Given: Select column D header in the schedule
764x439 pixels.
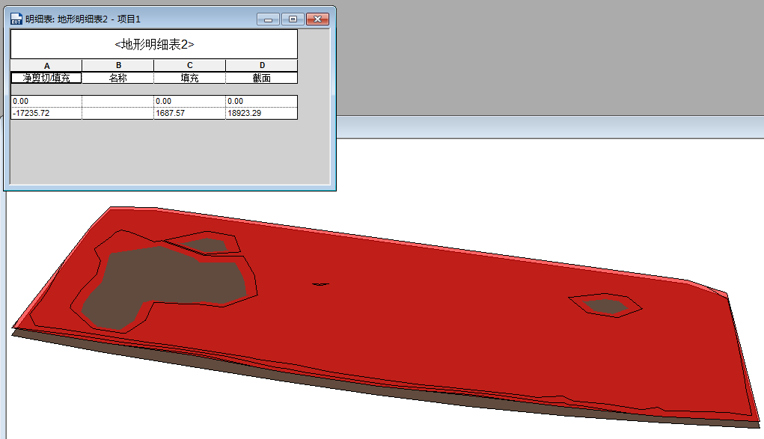Looking at the screenshot, I should pos(262,66).
